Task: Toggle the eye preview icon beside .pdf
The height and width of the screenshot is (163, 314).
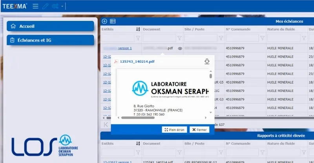Action: pyautogui.click(x=180, y=49)
